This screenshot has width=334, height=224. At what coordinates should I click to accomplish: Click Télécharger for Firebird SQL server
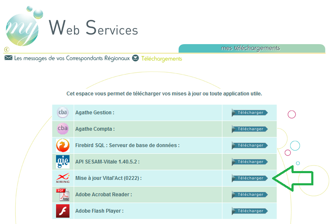(250, 145)
